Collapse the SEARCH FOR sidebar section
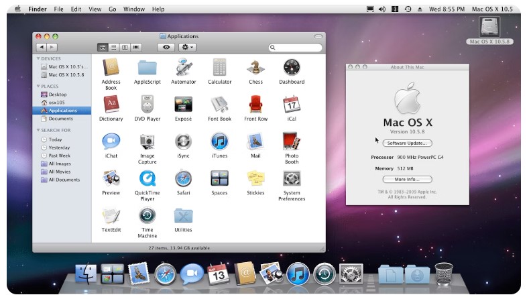527x299 pixels. [x=38, y=130]
